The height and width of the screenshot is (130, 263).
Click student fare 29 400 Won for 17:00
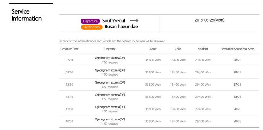203,109
